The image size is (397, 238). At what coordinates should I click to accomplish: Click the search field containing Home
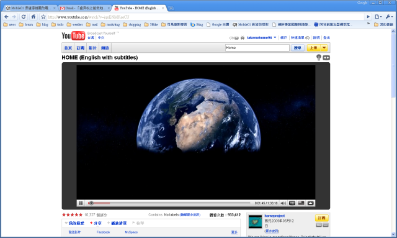tap(257, 48)
